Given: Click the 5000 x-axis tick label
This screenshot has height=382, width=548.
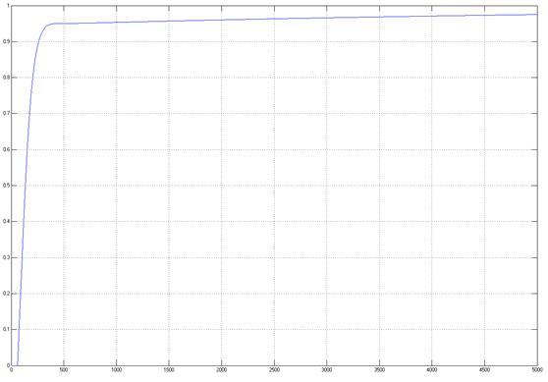Looking at the screenshot, I should 537,370.
